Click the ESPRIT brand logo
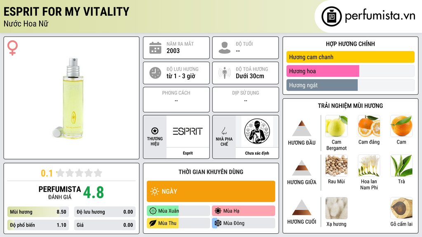 [188, 131]
